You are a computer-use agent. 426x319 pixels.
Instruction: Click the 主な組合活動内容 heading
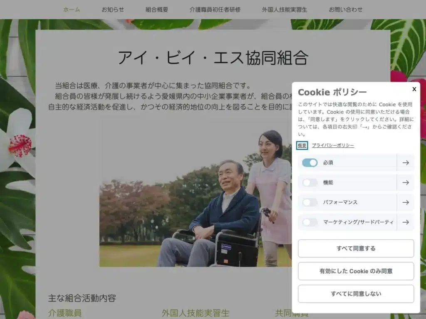pyautogui.click(x=82, y=298)
